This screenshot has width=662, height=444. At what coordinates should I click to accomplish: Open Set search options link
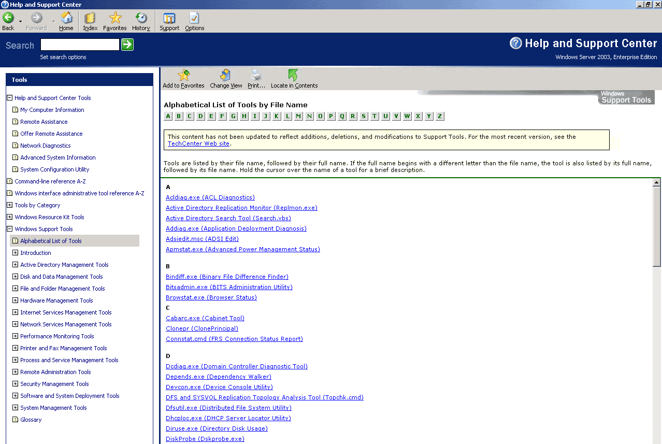click(x=63, y=57)
